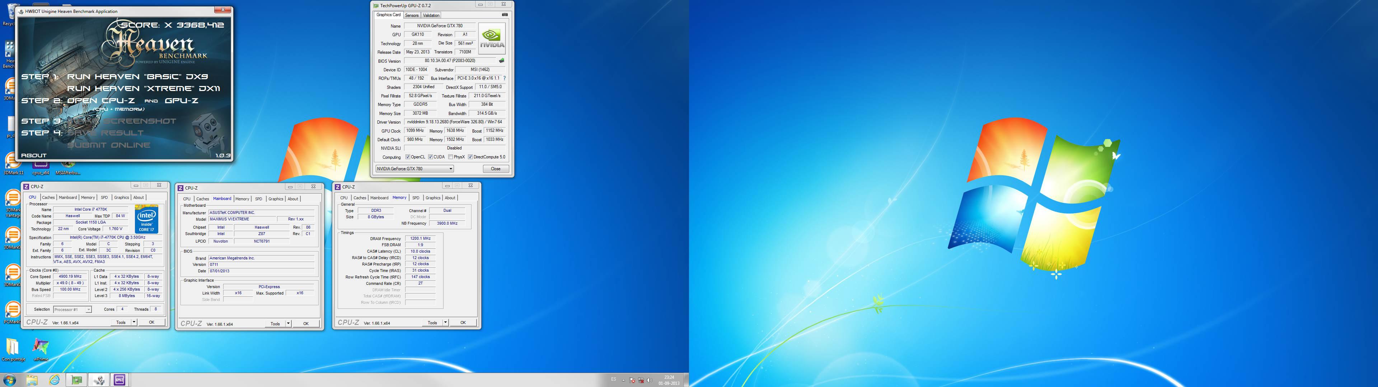Open the Con puntaje folder on desktop

point(13,350)
